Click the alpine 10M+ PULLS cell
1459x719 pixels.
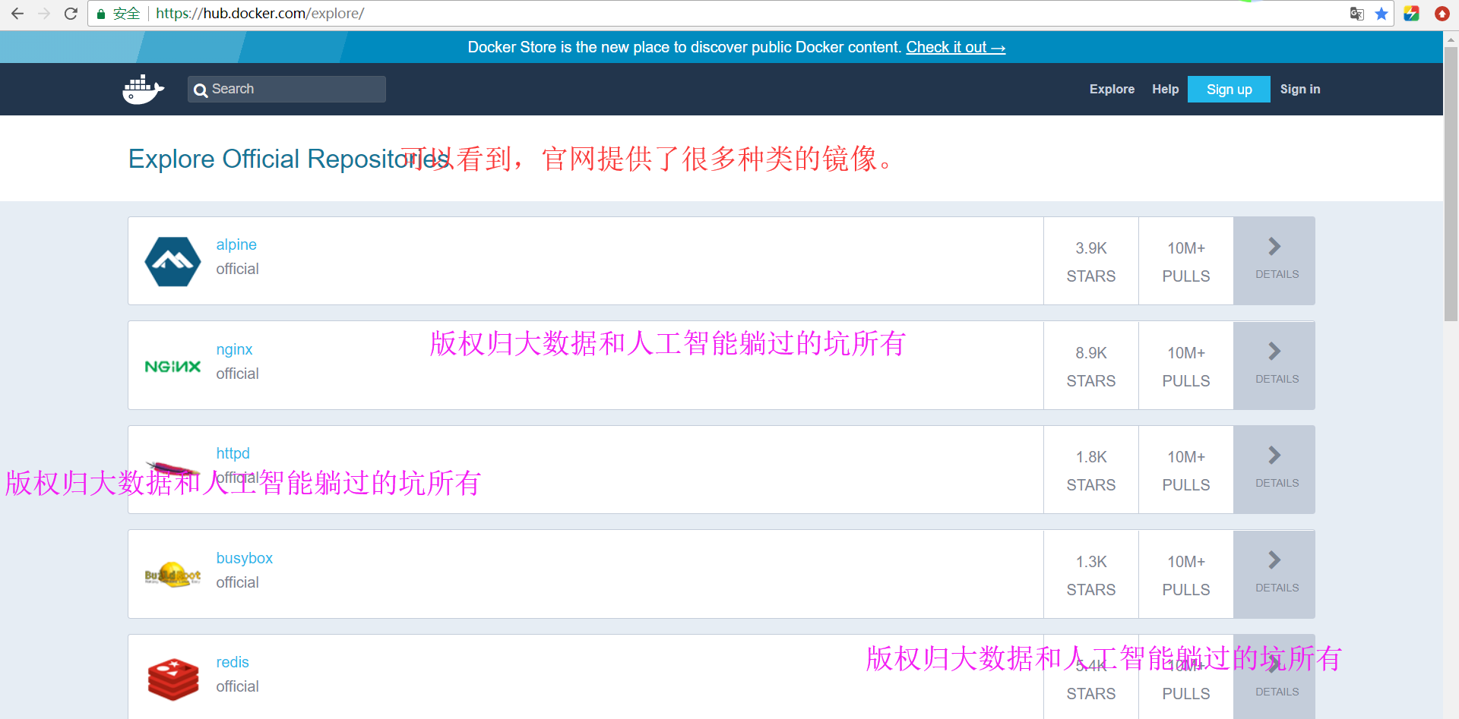pos(1186,261)
